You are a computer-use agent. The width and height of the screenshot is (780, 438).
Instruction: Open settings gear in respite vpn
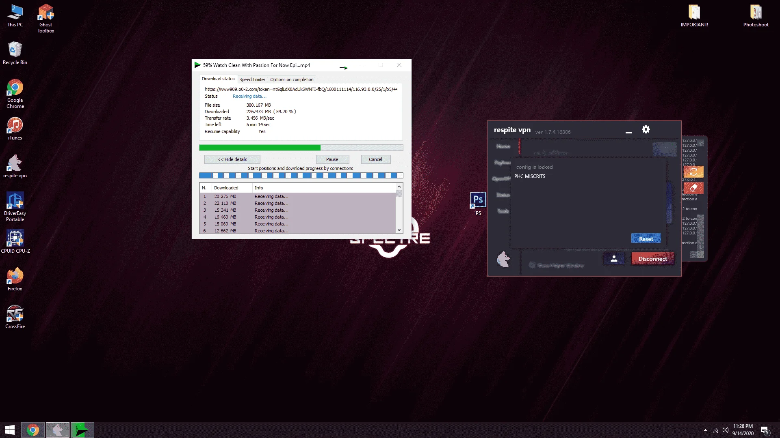point(646,129)
